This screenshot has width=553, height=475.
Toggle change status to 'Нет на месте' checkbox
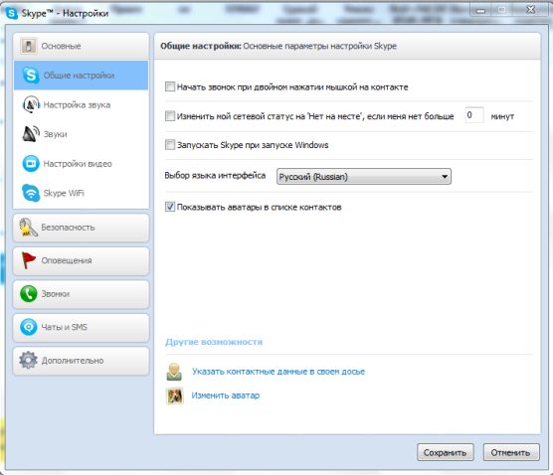[170, 116]
